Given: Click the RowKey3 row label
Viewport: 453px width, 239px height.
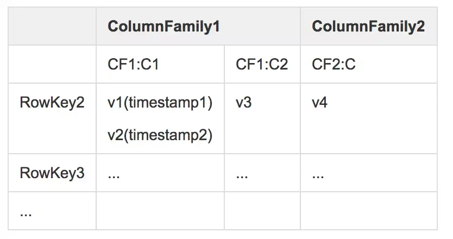Looking at the screenshot, I should coord(52,173).
